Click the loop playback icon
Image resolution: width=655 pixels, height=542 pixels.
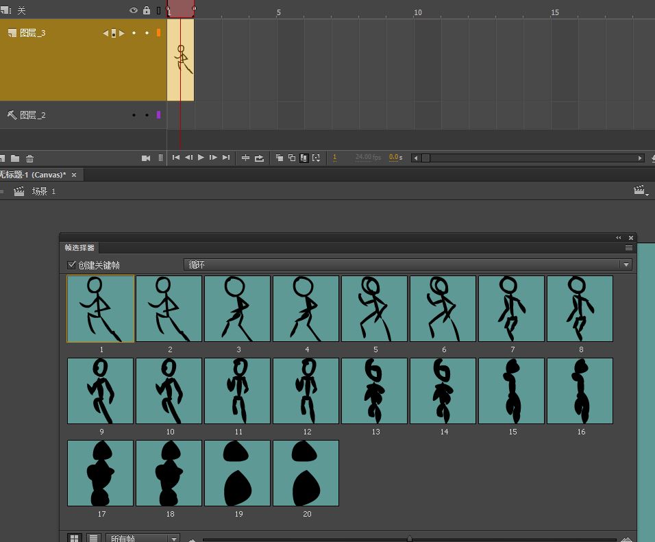coord(259,158)
